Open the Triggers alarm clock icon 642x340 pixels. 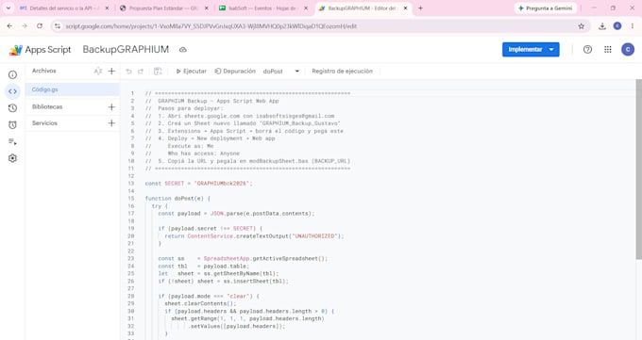coord(12,125)
